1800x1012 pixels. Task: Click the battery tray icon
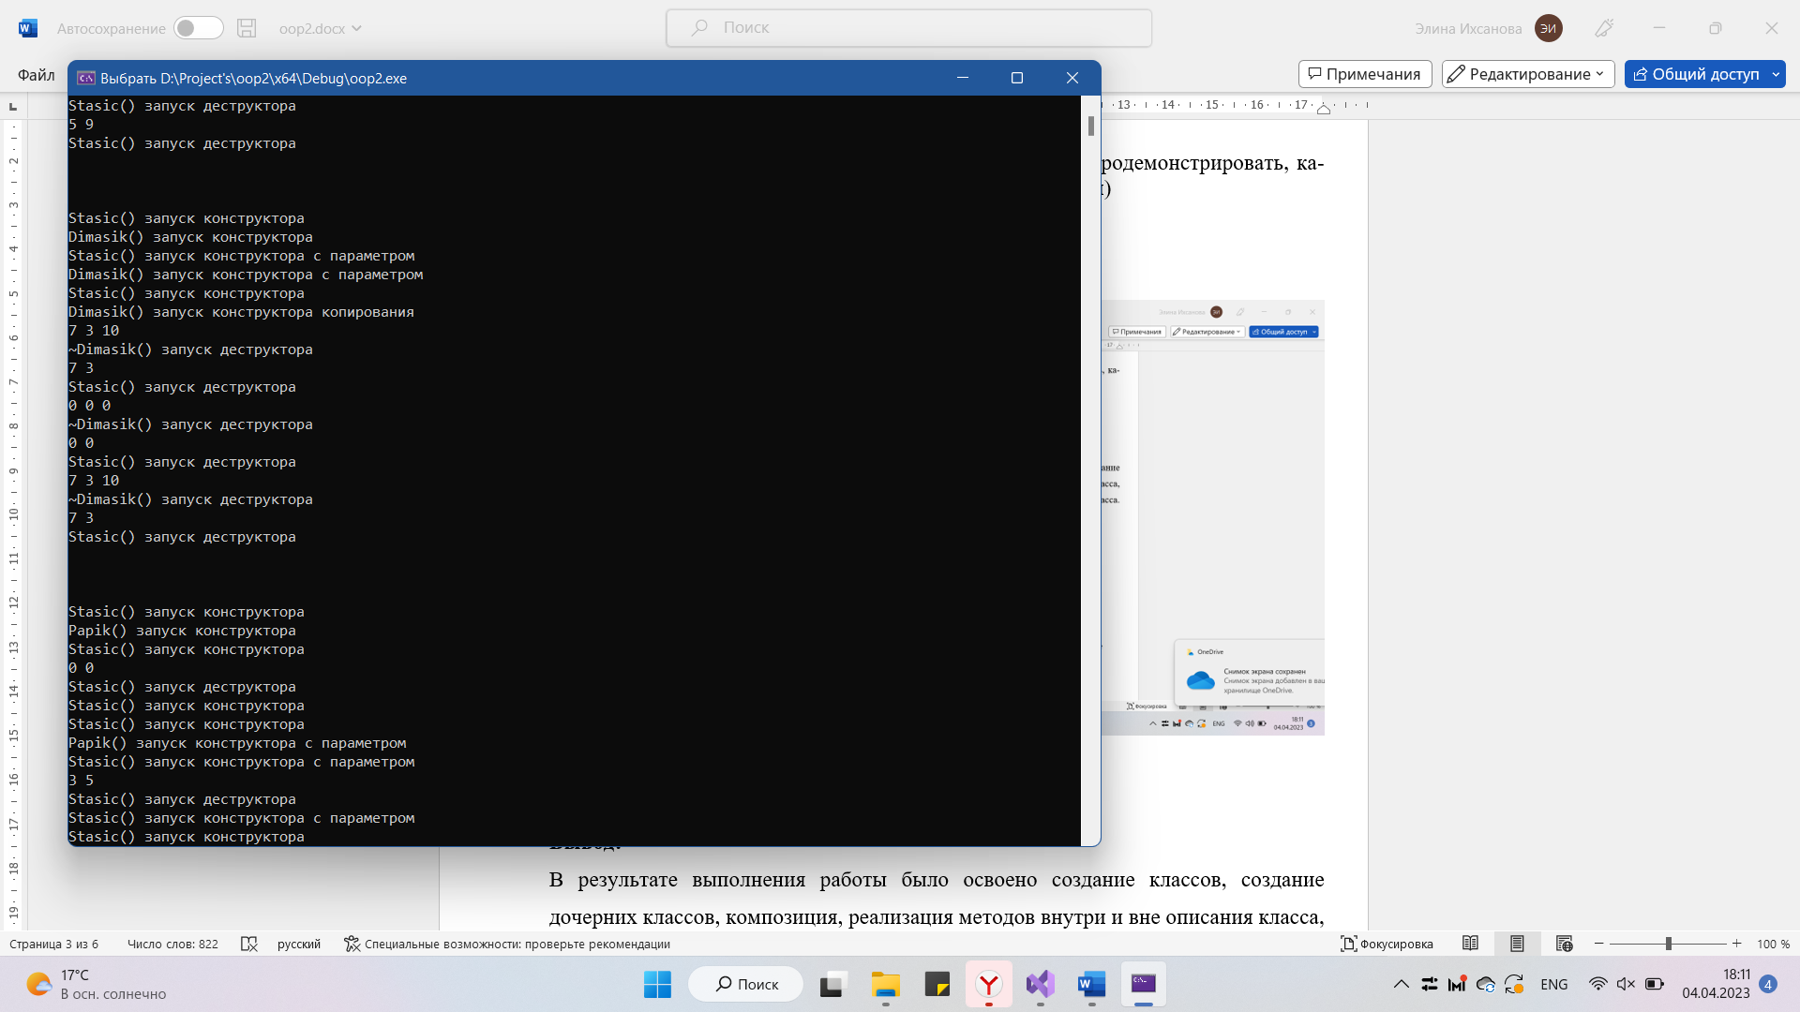pos(1655,984)
